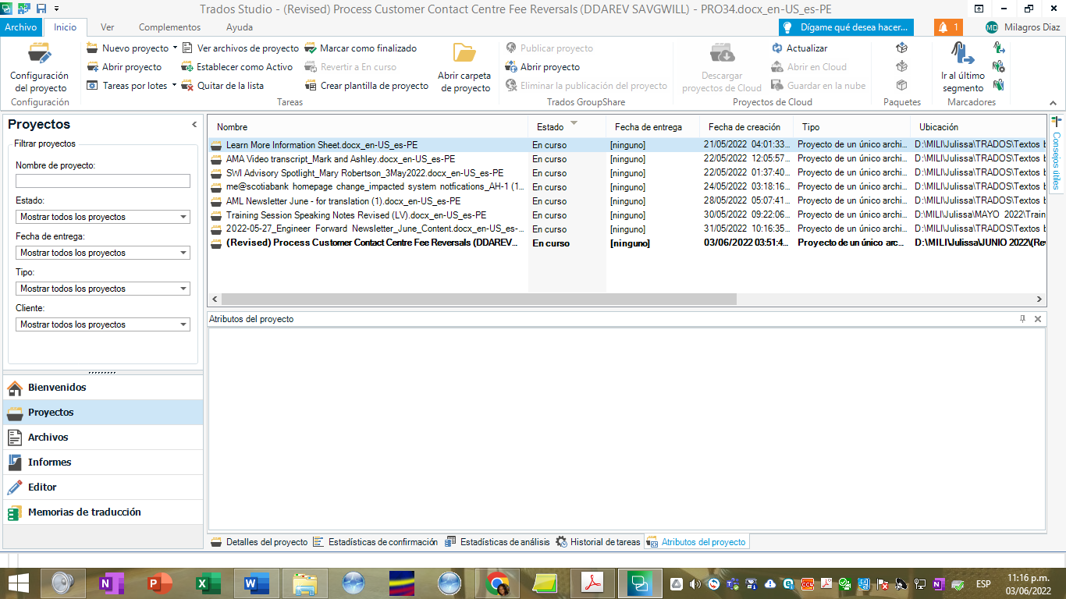This screenshot has height=599, width=1066.
Task: Collapse the ribbon with the chevron arrow
Action: click(x=1053, y=103)
